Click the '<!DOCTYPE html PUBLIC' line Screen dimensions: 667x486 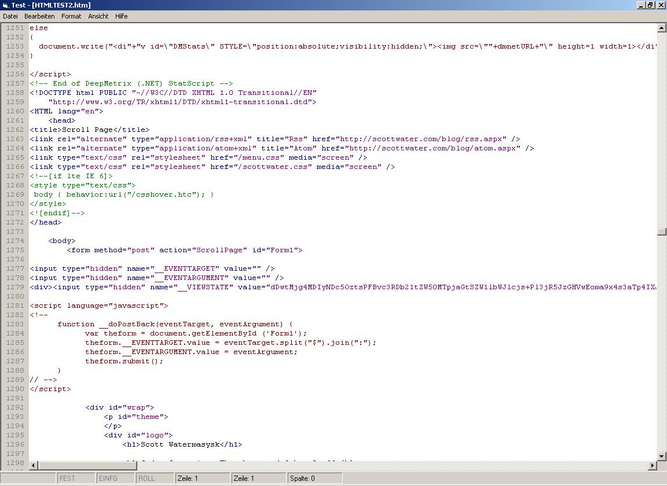[x=173, y=93]
